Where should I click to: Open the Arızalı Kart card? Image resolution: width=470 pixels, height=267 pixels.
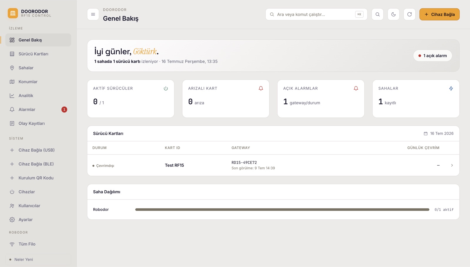click(x=226, y=99)
